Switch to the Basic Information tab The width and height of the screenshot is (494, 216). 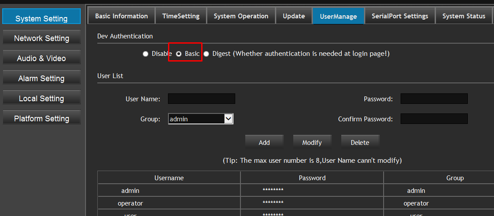pos(121,16)
